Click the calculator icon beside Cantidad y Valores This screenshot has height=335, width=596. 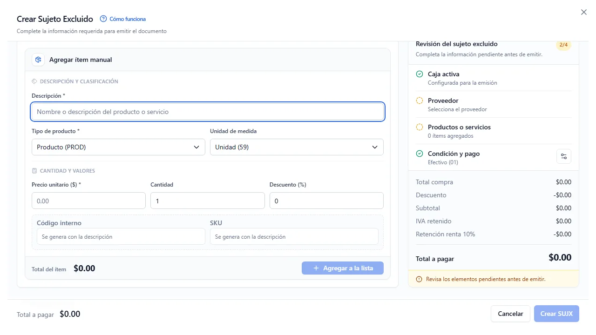point(34,171)
